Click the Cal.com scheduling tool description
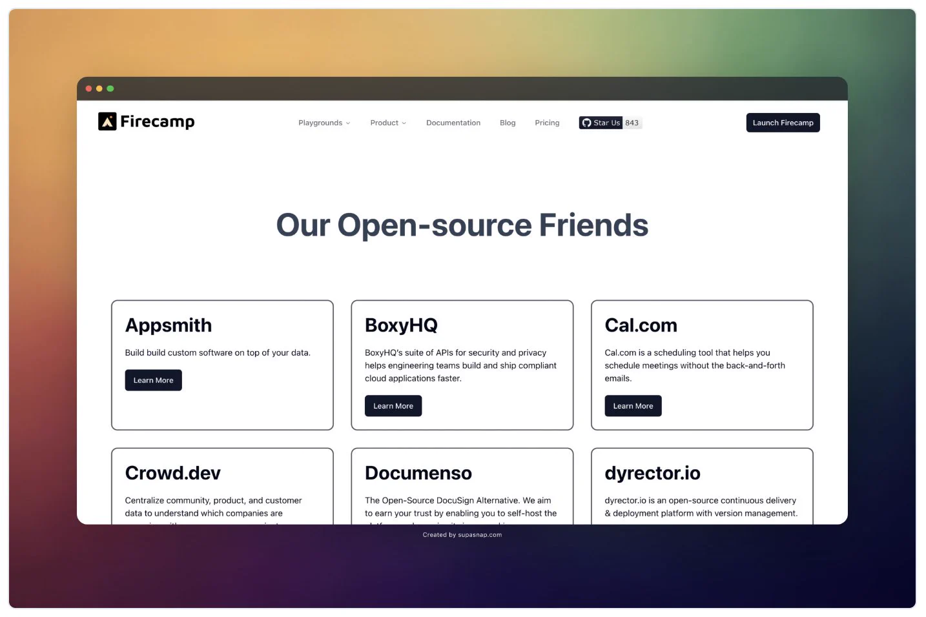Image resolution: width=926 pixels, height=617 pixels. pyautogui.click(x=695, y=365)
